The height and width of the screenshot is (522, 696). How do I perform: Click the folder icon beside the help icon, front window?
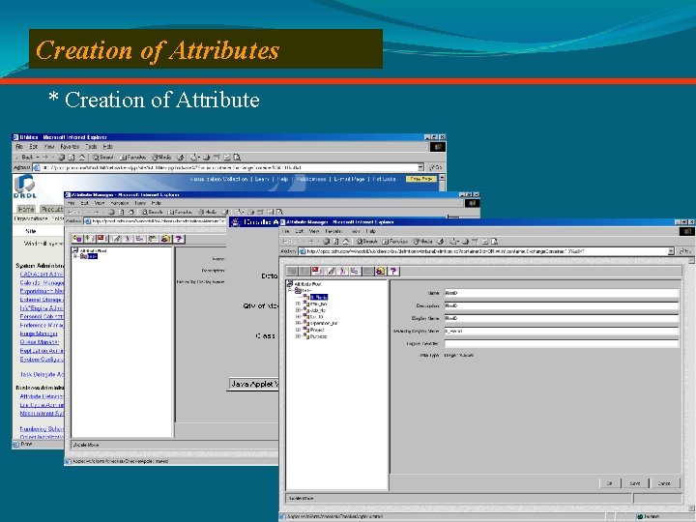click(380, 271)
